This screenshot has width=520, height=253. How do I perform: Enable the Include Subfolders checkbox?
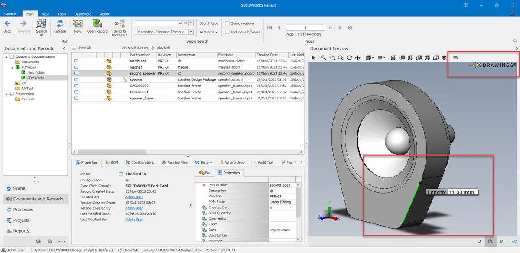click(227, 32)
